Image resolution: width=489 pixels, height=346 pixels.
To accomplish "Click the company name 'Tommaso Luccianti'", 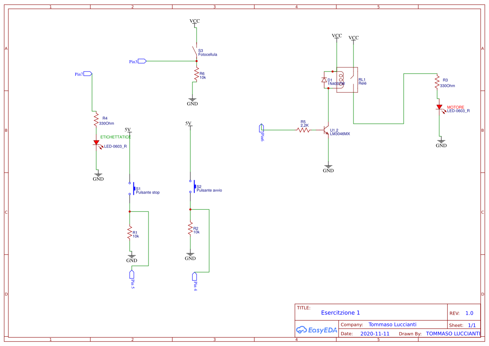I will click(393, 325).
